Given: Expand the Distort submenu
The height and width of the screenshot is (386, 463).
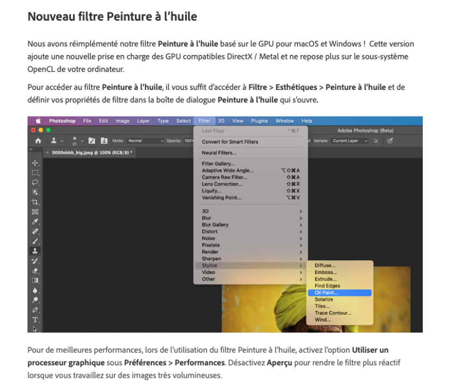Looking at the screenshot, I should pos(251,232).
